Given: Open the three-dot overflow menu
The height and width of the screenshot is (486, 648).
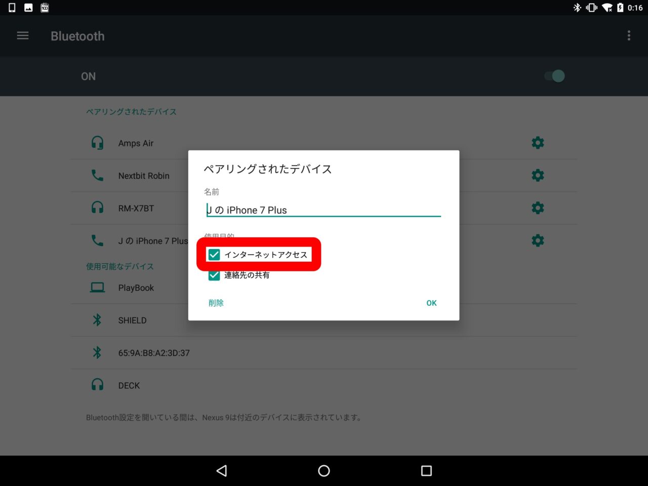Looking at the screenshot, I should tap(629, 36).
